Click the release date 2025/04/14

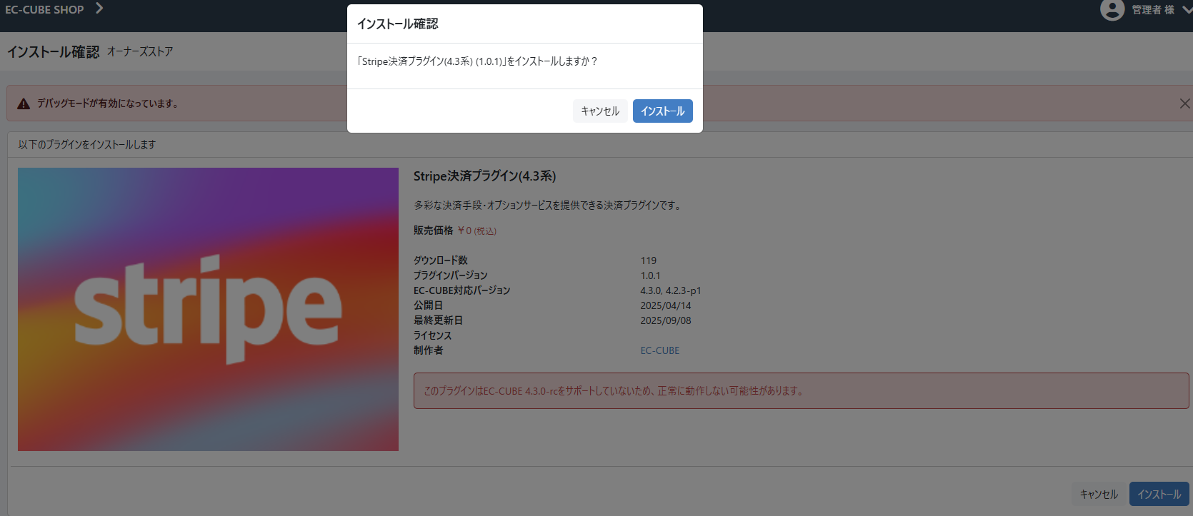click(665, 305)
